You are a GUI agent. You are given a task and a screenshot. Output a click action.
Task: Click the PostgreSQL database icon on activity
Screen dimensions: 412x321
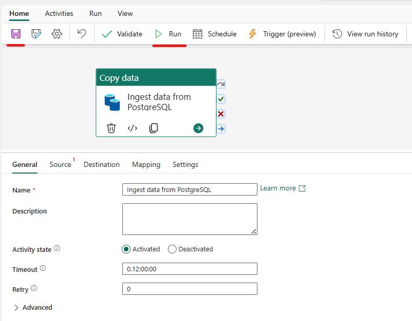click(x=112, y=102)
